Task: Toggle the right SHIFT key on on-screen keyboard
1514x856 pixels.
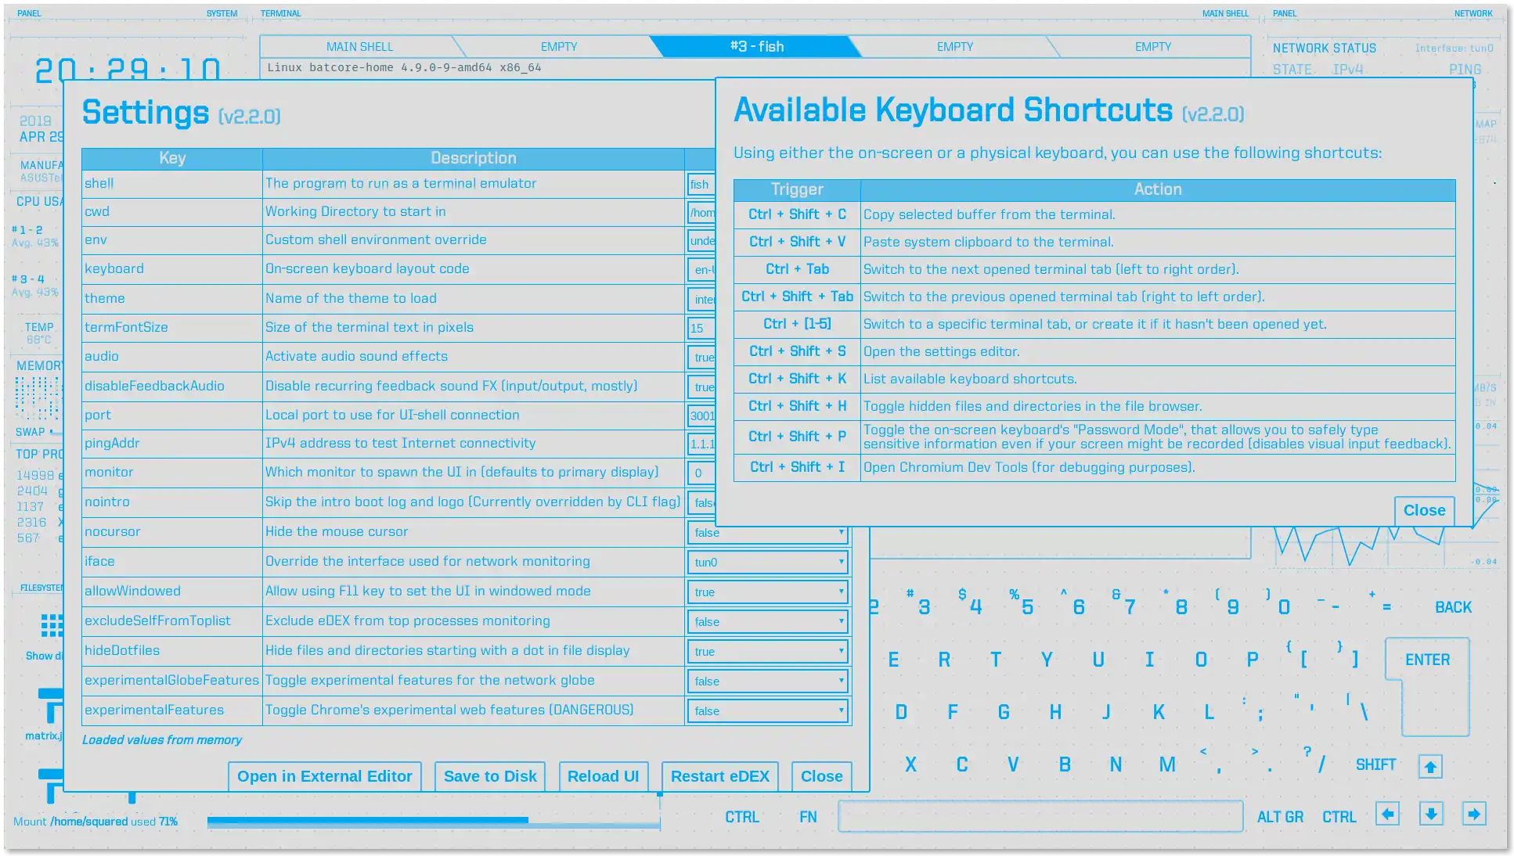Action: [1375, 764]
